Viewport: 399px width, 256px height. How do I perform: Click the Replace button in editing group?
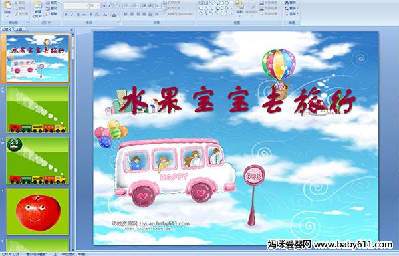pyautogui.click(x=291, y=8)
